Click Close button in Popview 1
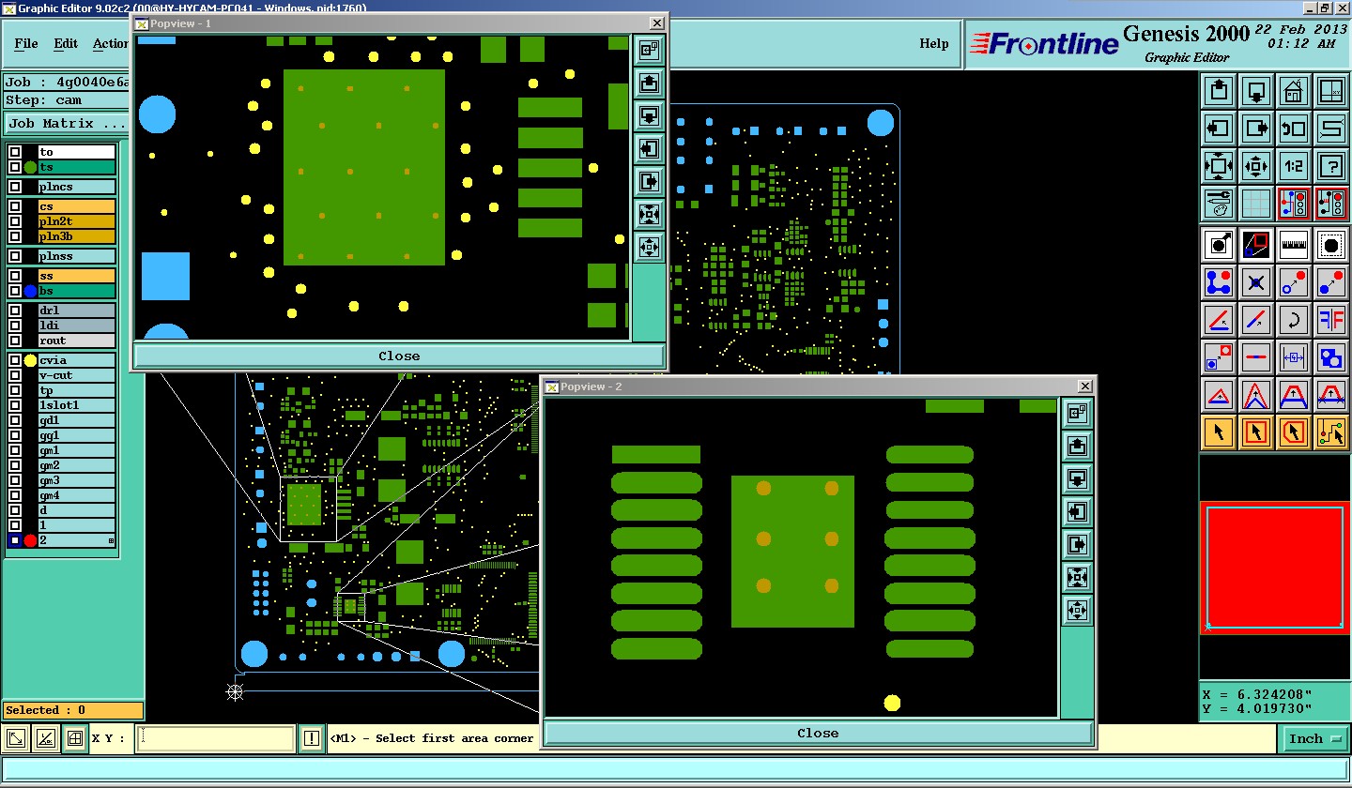Image resolution: width=1352 pixels, height=788 pixels. (399, 356)
